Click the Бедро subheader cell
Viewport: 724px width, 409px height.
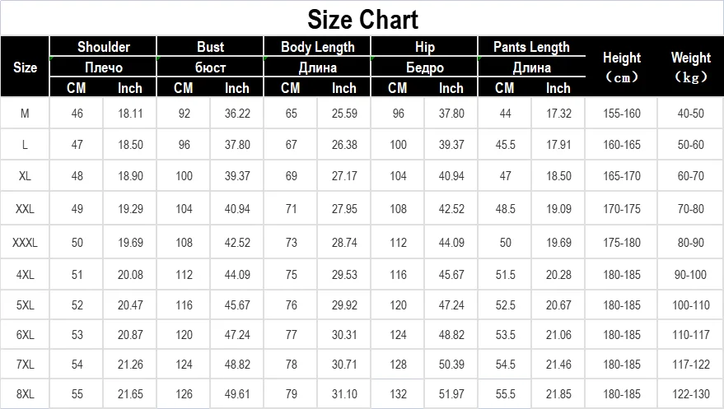424,67
